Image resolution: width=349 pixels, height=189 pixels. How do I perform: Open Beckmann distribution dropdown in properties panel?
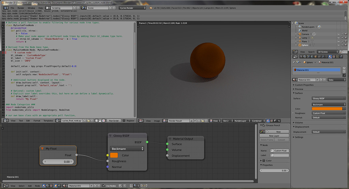pyautogui.click(x=329, y=104)
